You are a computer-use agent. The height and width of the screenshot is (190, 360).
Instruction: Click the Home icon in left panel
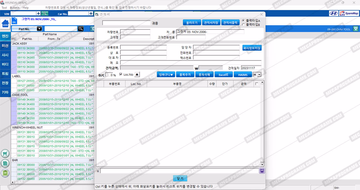click(x=5, y=24)
